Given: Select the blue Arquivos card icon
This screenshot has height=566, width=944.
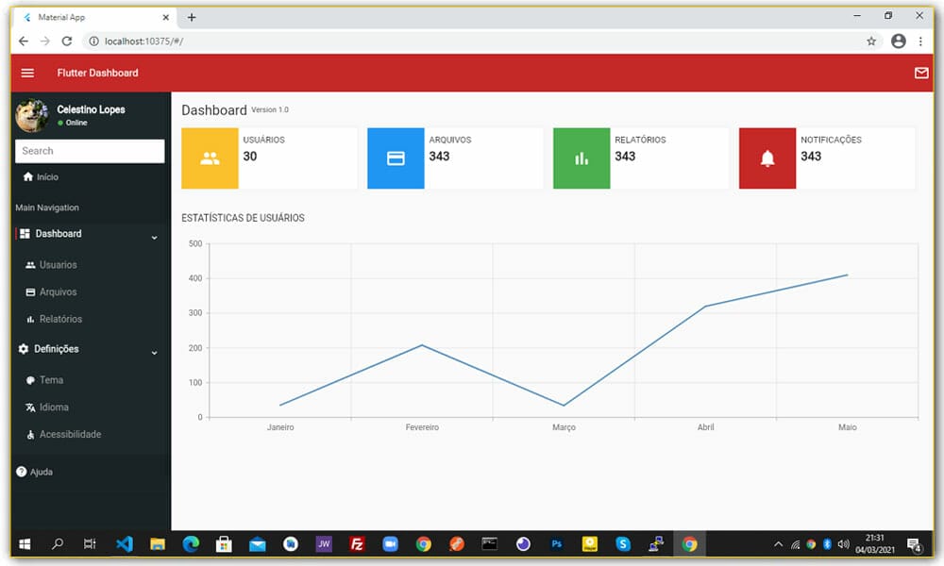Looking at the screenshot, I should (396, 158).
